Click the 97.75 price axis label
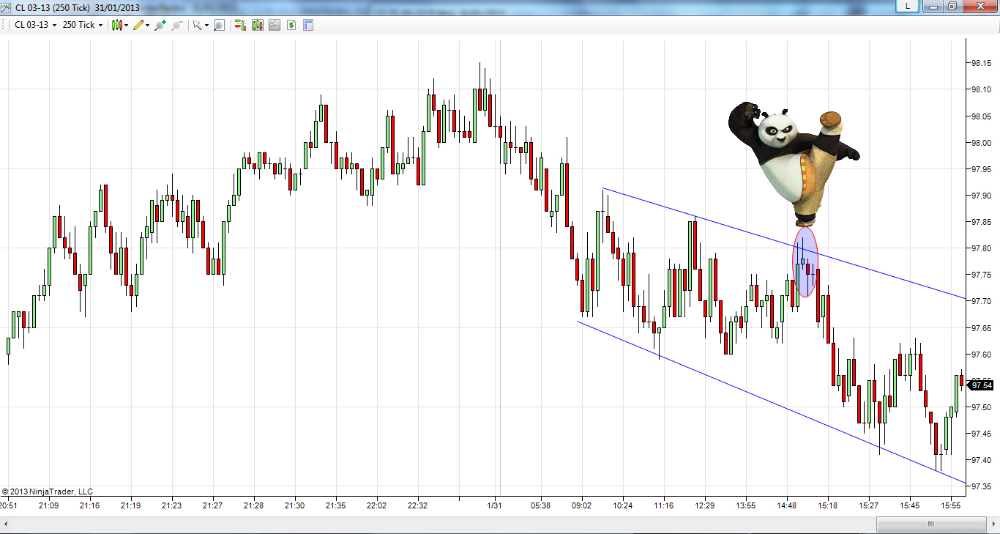This screenshot has height=534, width=1000. (x=981, y=275)
